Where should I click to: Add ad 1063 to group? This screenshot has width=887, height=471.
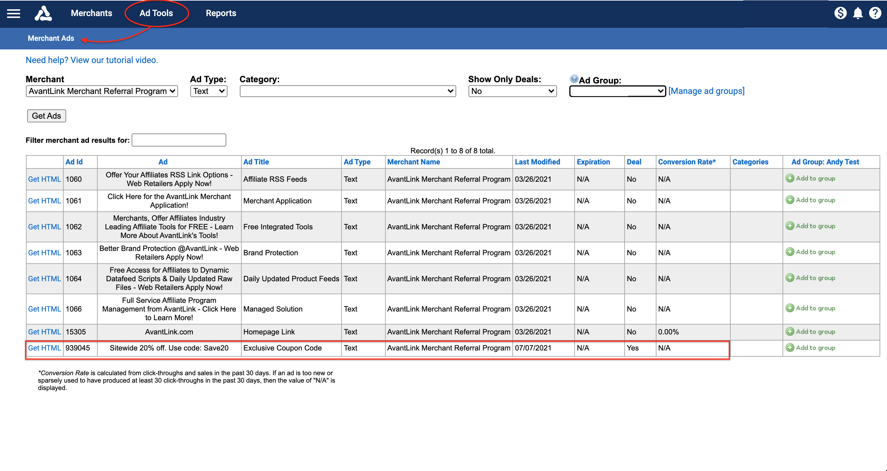(x=810, y=252)
